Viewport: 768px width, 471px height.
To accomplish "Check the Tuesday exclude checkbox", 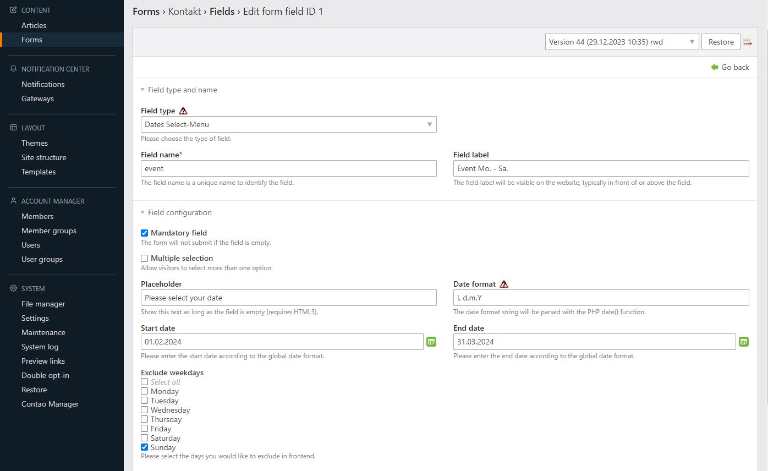I will point(145,401).
